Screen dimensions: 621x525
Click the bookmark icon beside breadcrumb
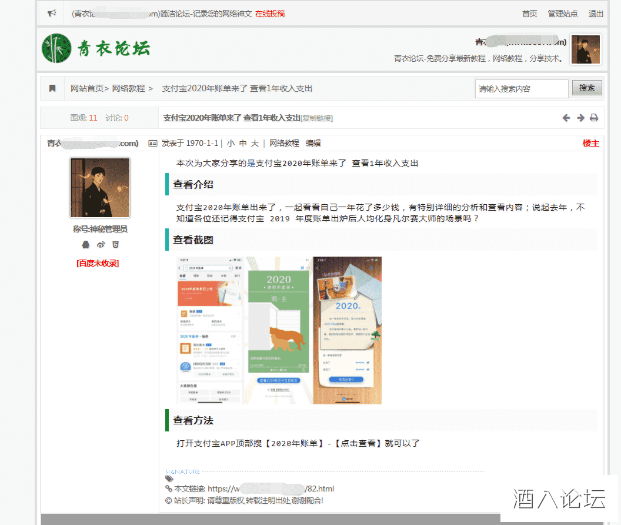52,88
